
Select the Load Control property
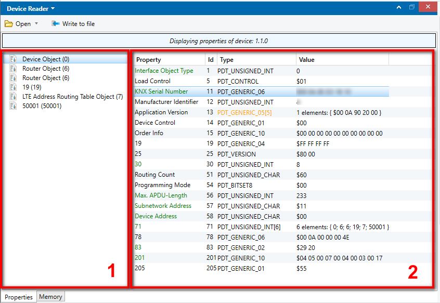152,81
